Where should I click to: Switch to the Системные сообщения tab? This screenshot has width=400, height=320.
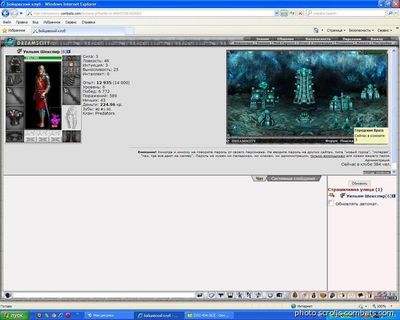(x=293, y=179)
